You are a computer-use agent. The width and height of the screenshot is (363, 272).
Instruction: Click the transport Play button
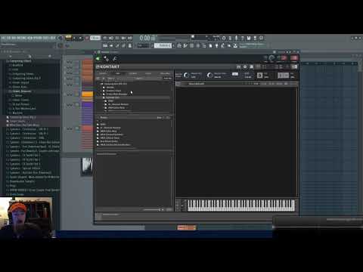75,38
